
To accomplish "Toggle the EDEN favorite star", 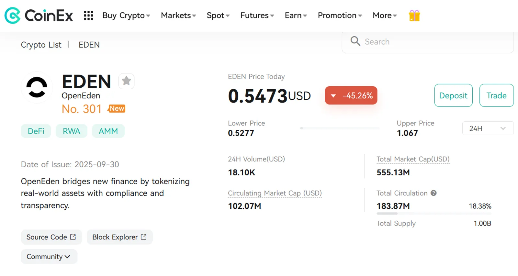I will [x=126, y=81].
